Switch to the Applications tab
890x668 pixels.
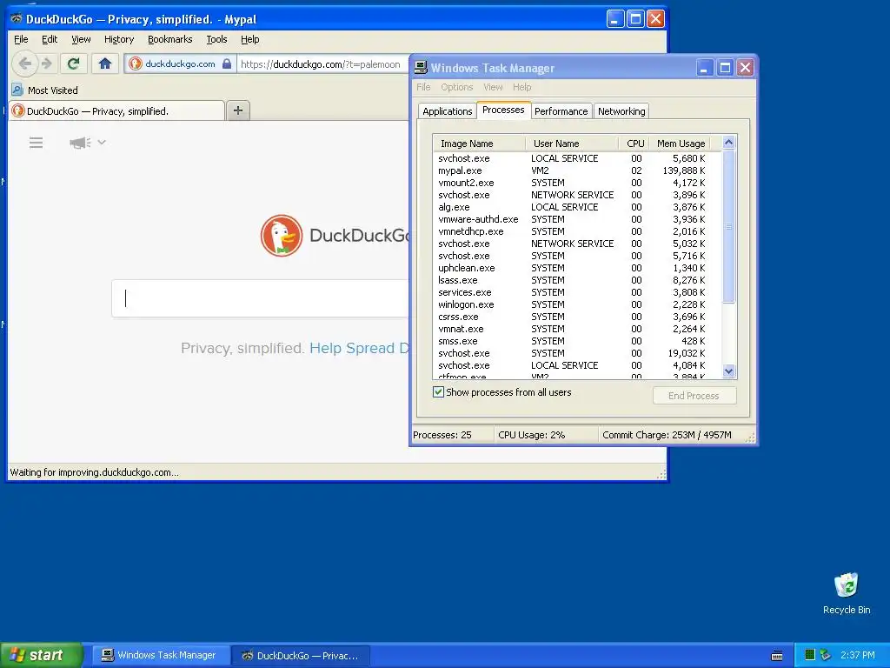(448, 111)
